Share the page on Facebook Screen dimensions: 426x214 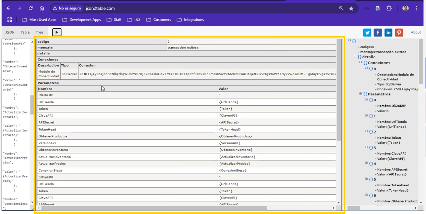378,32
